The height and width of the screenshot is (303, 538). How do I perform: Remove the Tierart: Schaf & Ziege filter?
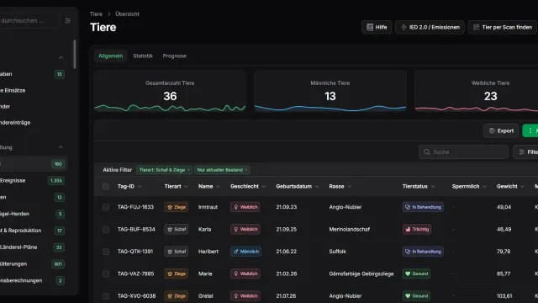[188, 170]
